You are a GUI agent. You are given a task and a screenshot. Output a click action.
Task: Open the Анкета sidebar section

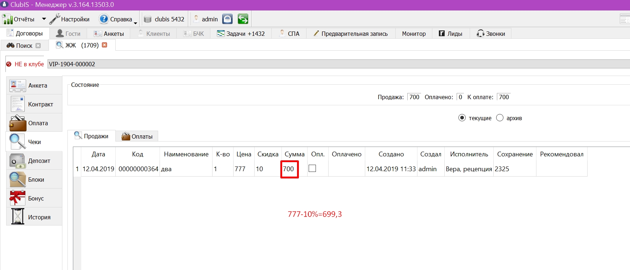(34, 85)
